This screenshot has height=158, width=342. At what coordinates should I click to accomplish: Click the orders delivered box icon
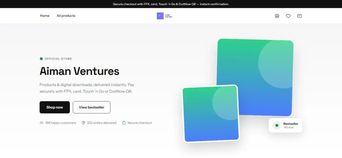click(84, 123)
